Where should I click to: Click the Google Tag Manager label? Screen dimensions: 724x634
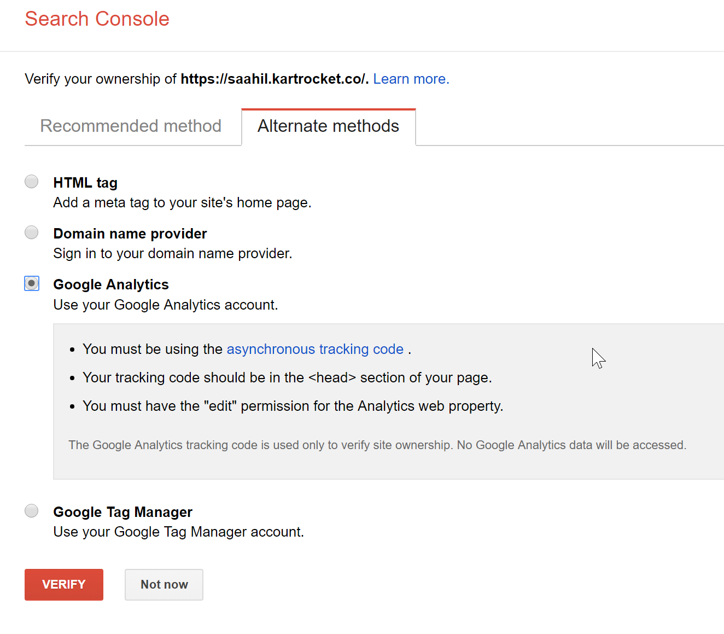click(123, 512)
